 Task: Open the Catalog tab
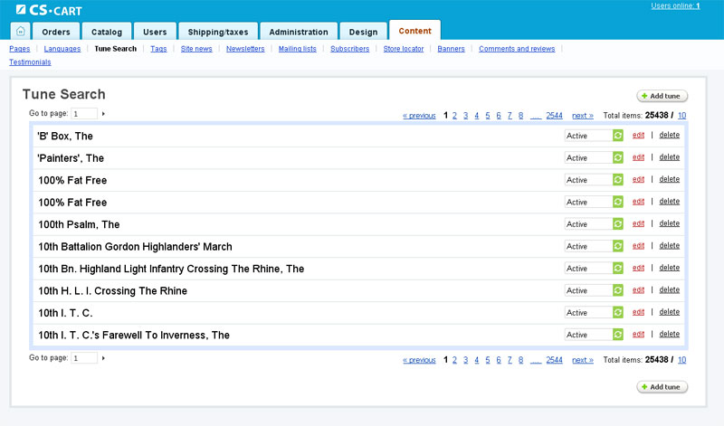coord(107,32)
